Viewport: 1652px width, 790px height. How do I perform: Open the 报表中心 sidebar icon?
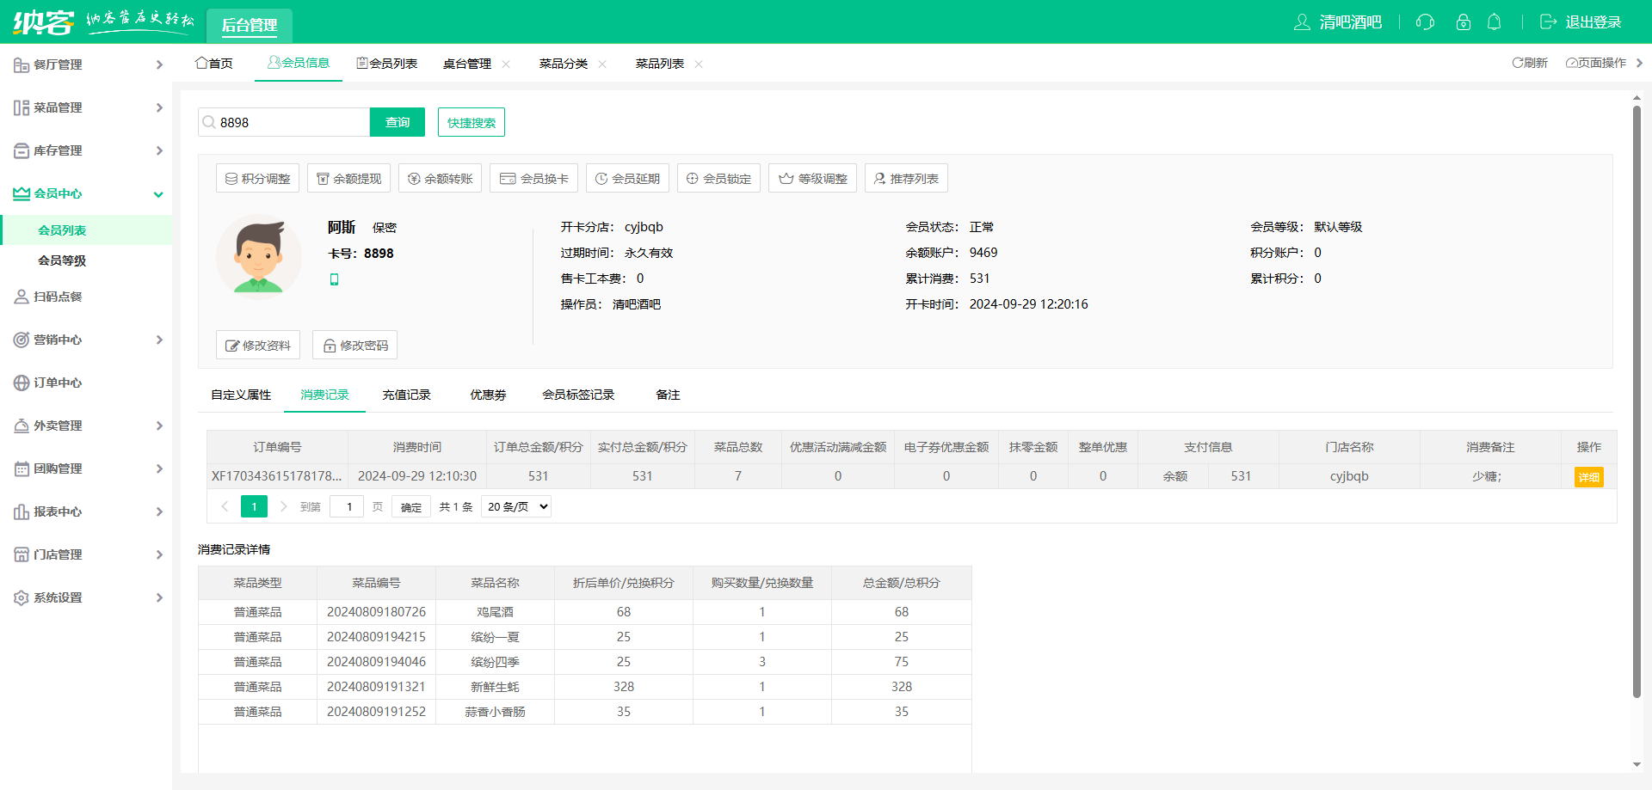(x=21, y=511)
